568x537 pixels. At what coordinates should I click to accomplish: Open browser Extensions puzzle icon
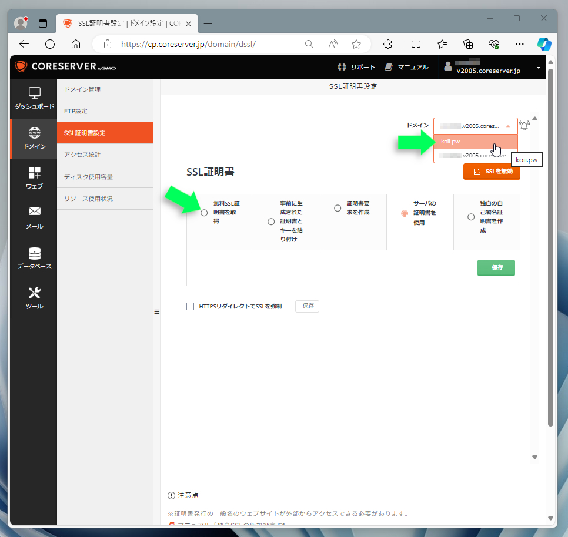click(x=387, y=44)
